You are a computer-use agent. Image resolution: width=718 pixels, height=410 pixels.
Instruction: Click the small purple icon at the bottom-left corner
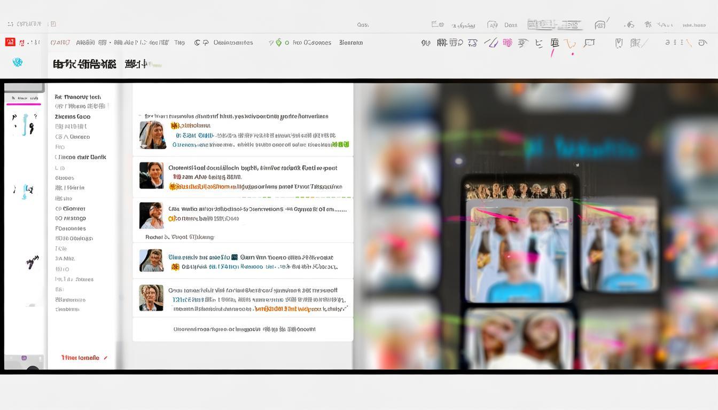click(x=24, y=358)
